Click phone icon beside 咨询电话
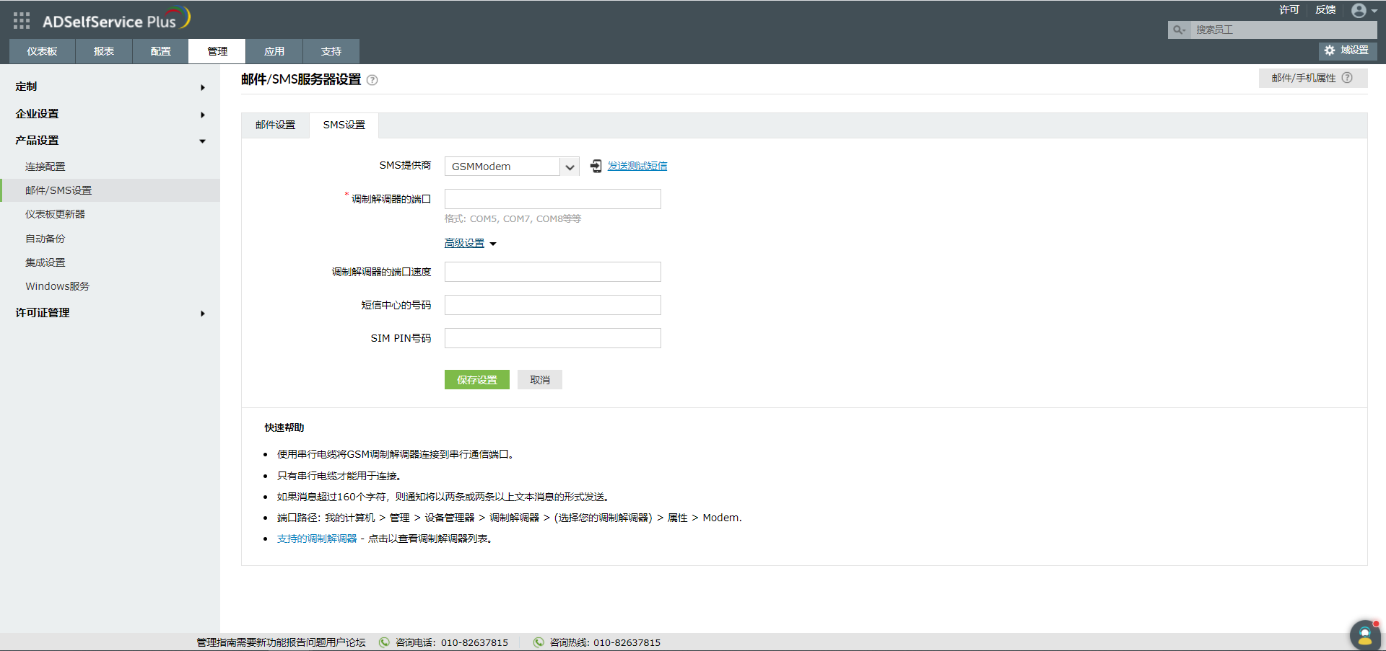This screenshot has width=1386, height=651. (384, 642)
